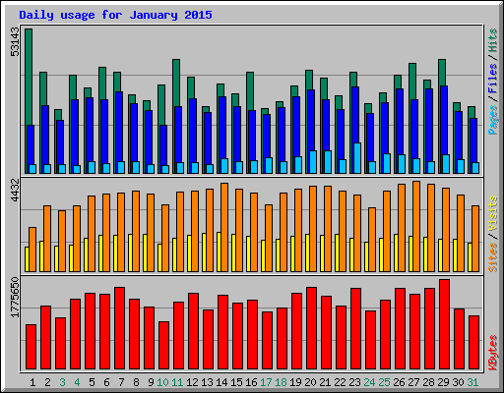Click the blue Files bar for day 16

pyautogui.click(x=252, y=135)
